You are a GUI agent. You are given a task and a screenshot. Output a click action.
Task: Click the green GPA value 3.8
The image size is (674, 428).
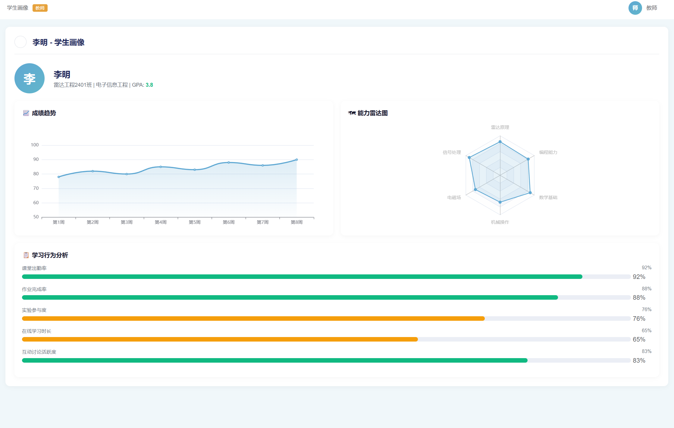[x=149, y=85]
